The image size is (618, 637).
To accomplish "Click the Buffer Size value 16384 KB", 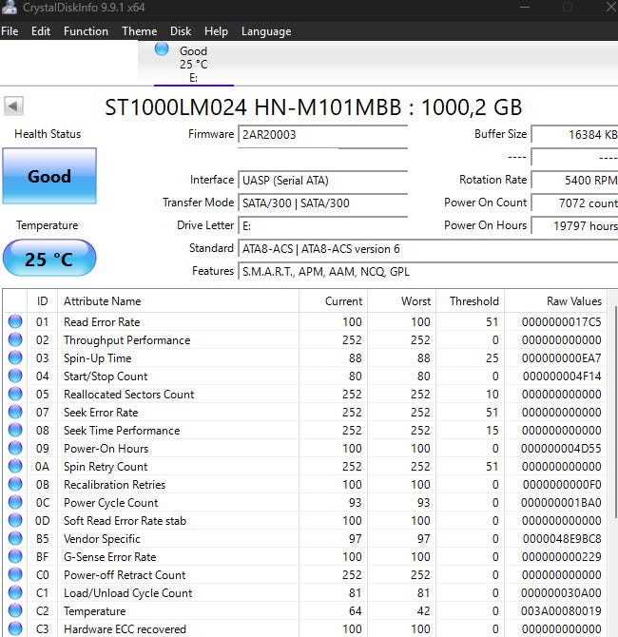I will 574,134.
